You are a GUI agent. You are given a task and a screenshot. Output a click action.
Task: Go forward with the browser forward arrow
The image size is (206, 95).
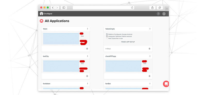click(57, 8)
